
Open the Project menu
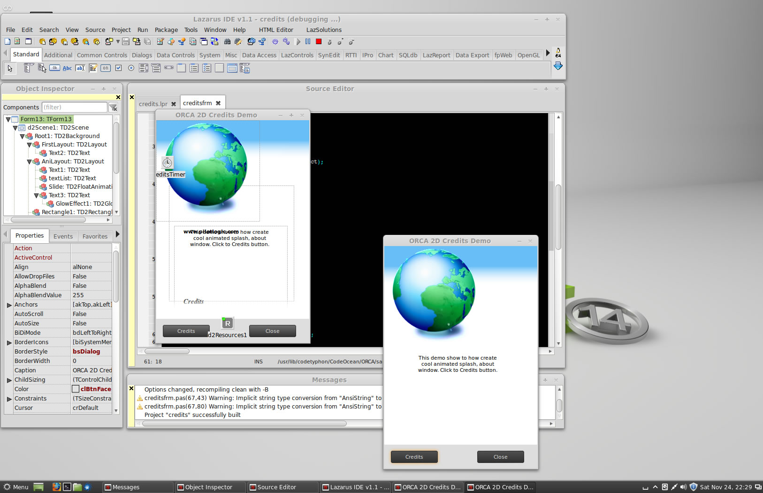121,30
